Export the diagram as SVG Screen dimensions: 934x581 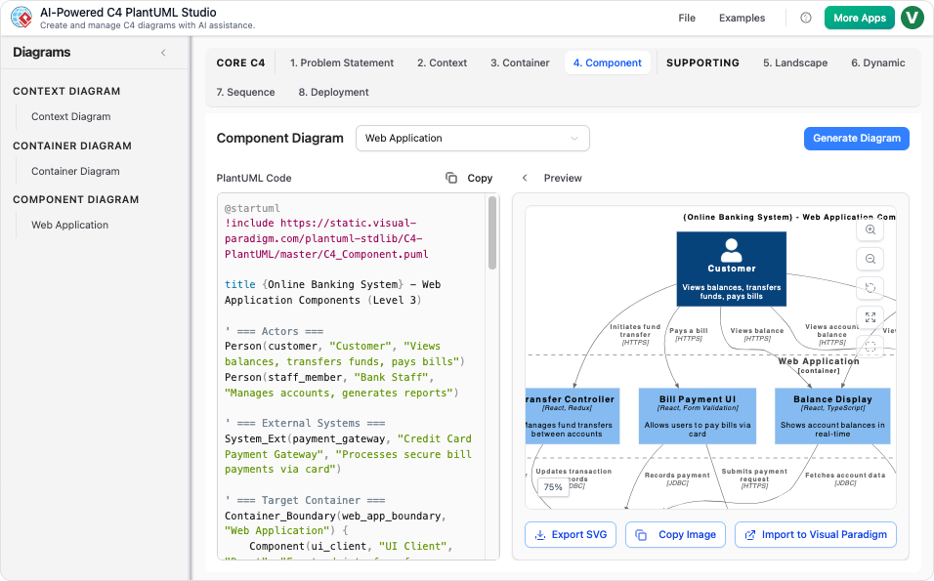571,534
